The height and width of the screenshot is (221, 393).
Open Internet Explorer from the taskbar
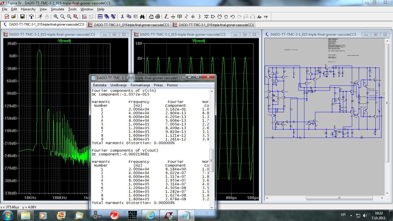[x=150, y=215]
